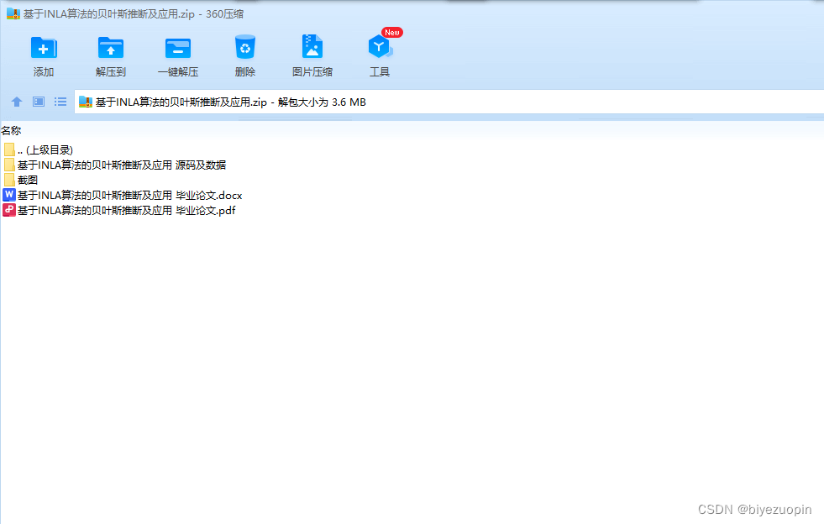Click the 360压缩 archive icon in title bar

(12, 13)
